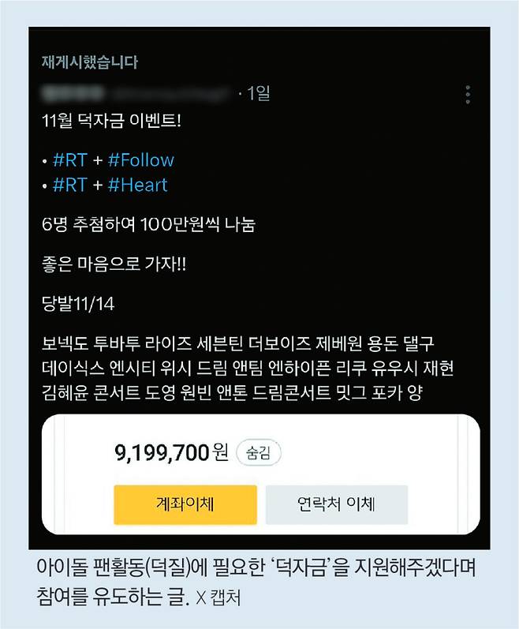The width and height of the screenshot is (519, 629).
Task: Open the #Heart hashtag
Action: [138, 185]
